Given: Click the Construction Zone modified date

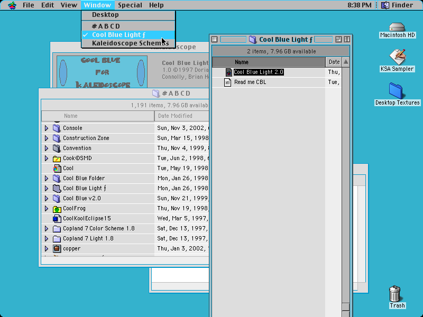Looking at the screenshot, I should pos(182,138).
